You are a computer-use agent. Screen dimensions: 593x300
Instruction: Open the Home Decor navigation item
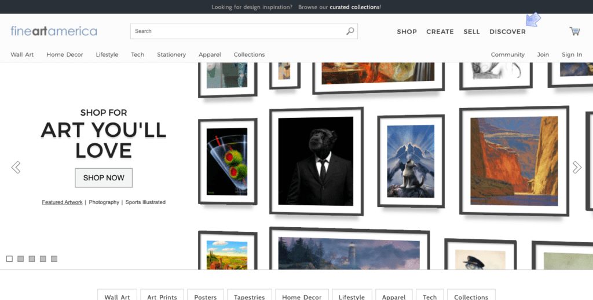(x=65, y=55)
